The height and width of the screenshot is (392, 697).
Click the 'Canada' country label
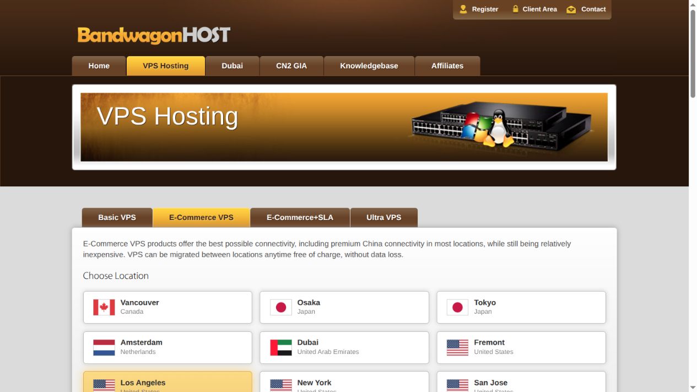pos(132,312)
